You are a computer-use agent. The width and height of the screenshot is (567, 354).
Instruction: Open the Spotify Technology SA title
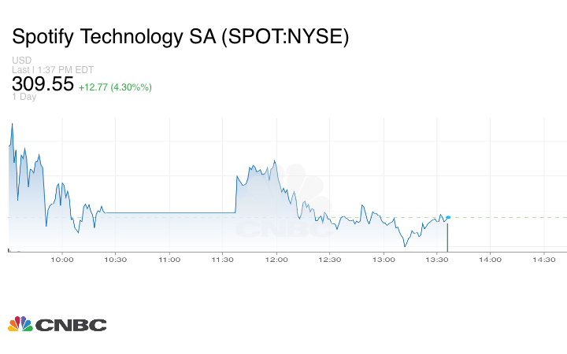coord(180,38)
